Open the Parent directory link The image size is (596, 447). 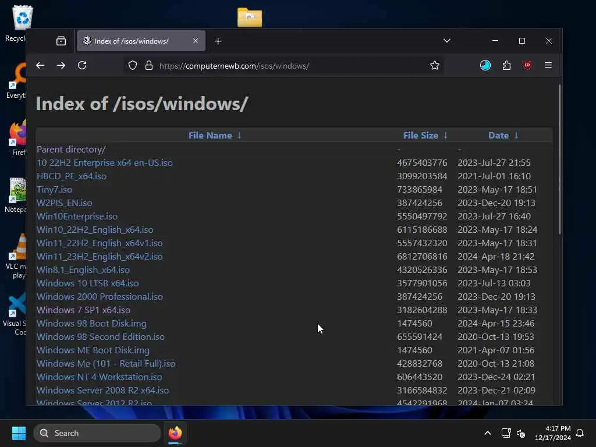point(71,150)
